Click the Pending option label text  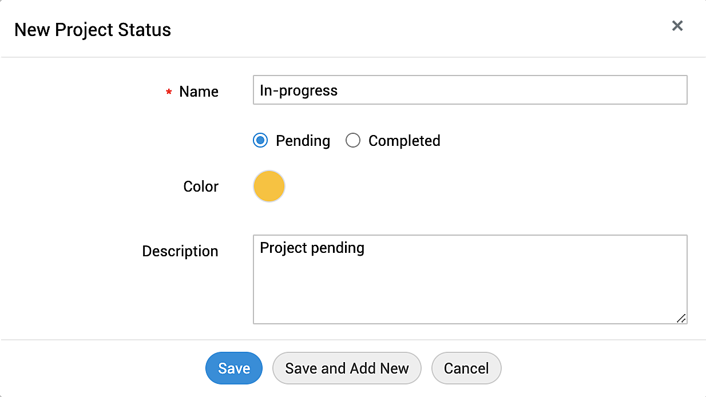(303, 141)
